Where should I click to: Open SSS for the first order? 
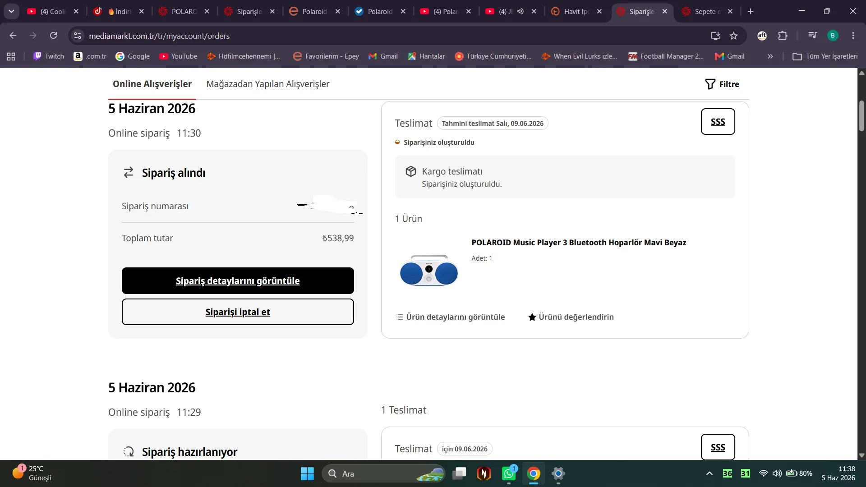pos(718,122)
